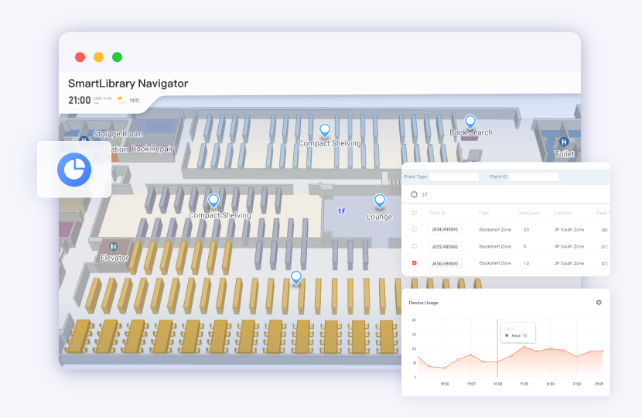Viewport: 642px width, 418px height.
Task: Click the upper Compact Shelving map pin
Action: coord(325,130)
